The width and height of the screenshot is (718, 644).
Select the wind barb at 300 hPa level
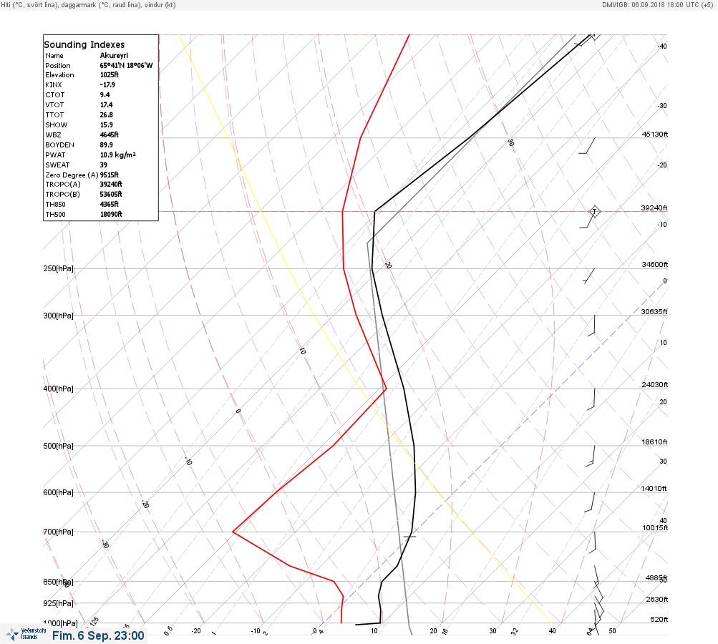592,326
